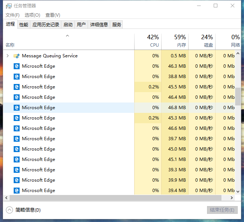Click the 46.8 MB memory cell

click(175, 108)
